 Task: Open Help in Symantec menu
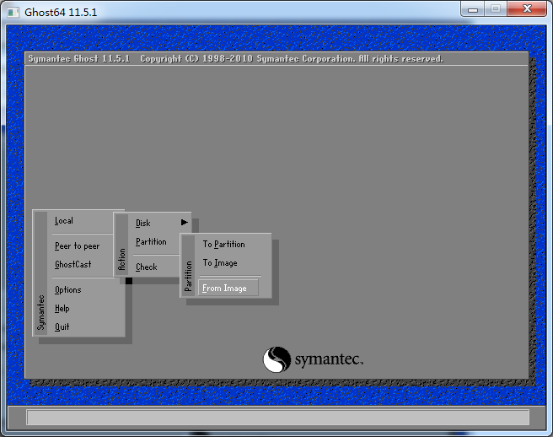point(62,309)
